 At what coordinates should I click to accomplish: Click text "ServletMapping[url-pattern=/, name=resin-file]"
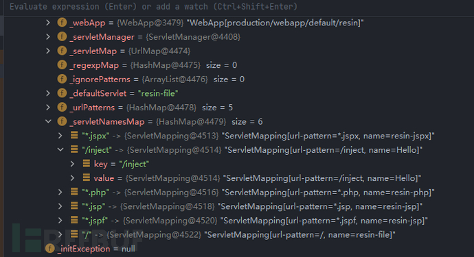(x=300, y=234)
